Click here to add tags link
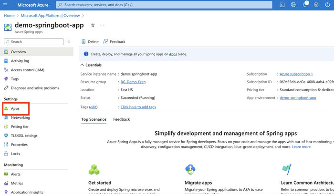This screenshot has width=334, height=194. pyautogui.click(x=138, y=107)
